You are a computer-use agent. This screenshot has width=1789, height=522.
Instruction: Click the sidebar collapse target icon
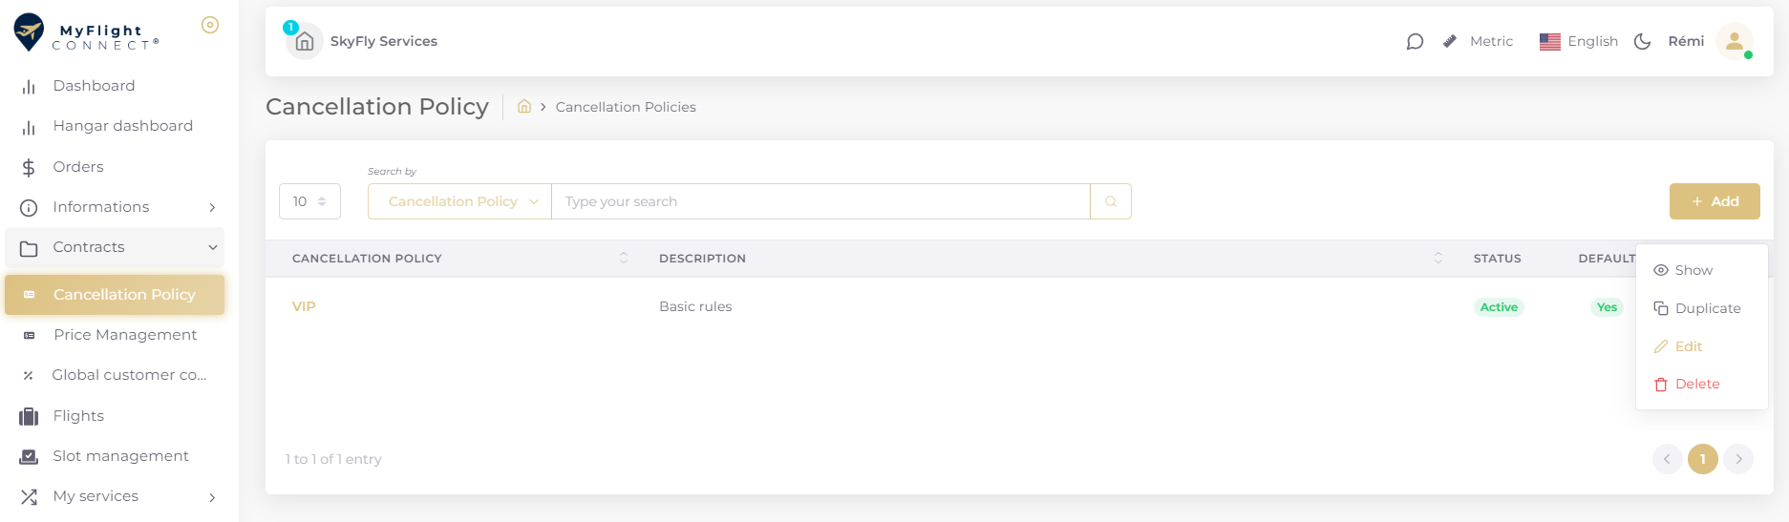[x=210, y=25]
